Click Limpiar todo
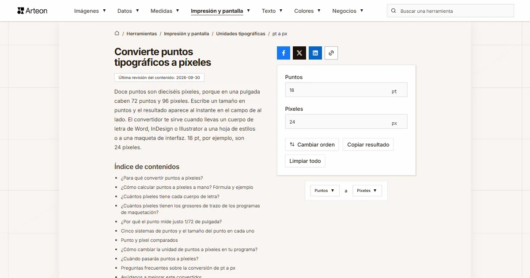Image resolution: width=530 pixels, height=278 pixels. (305, 161)
